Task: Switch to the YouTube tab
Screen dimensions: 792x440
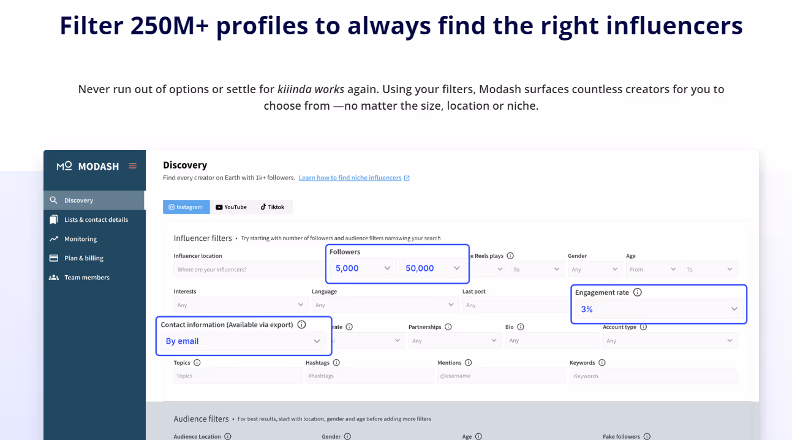Action: pyautogui.click(x=232, y=207)
